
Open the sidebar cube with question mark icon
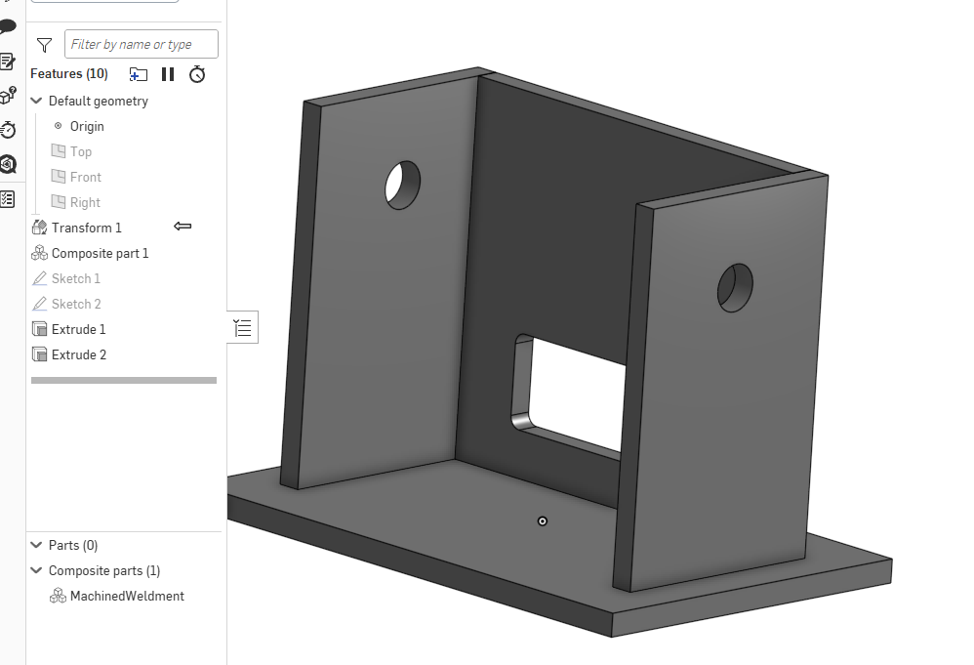8,96
